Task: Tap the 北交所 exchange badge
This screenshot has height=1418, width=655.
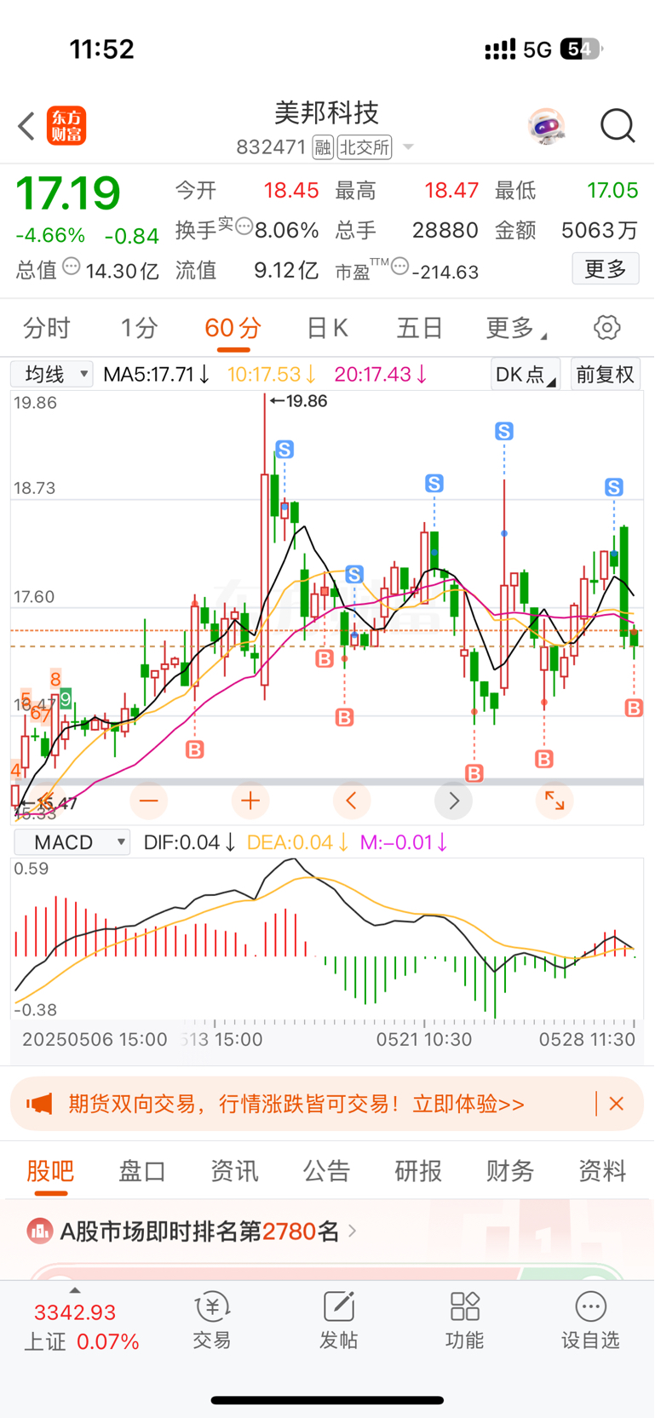Action: click(x=365, y=147)
